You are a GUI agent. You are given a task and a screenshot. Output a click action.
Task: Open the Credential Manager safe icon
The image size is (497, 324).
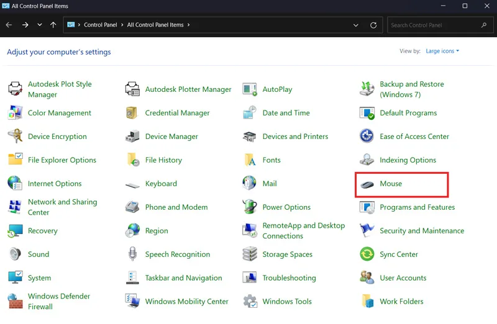(132, 113)
